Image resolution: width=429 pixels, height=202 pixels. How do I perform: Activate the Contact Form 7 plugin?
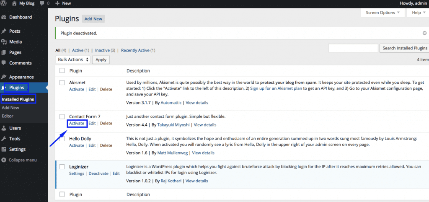[x=77, y=123]
